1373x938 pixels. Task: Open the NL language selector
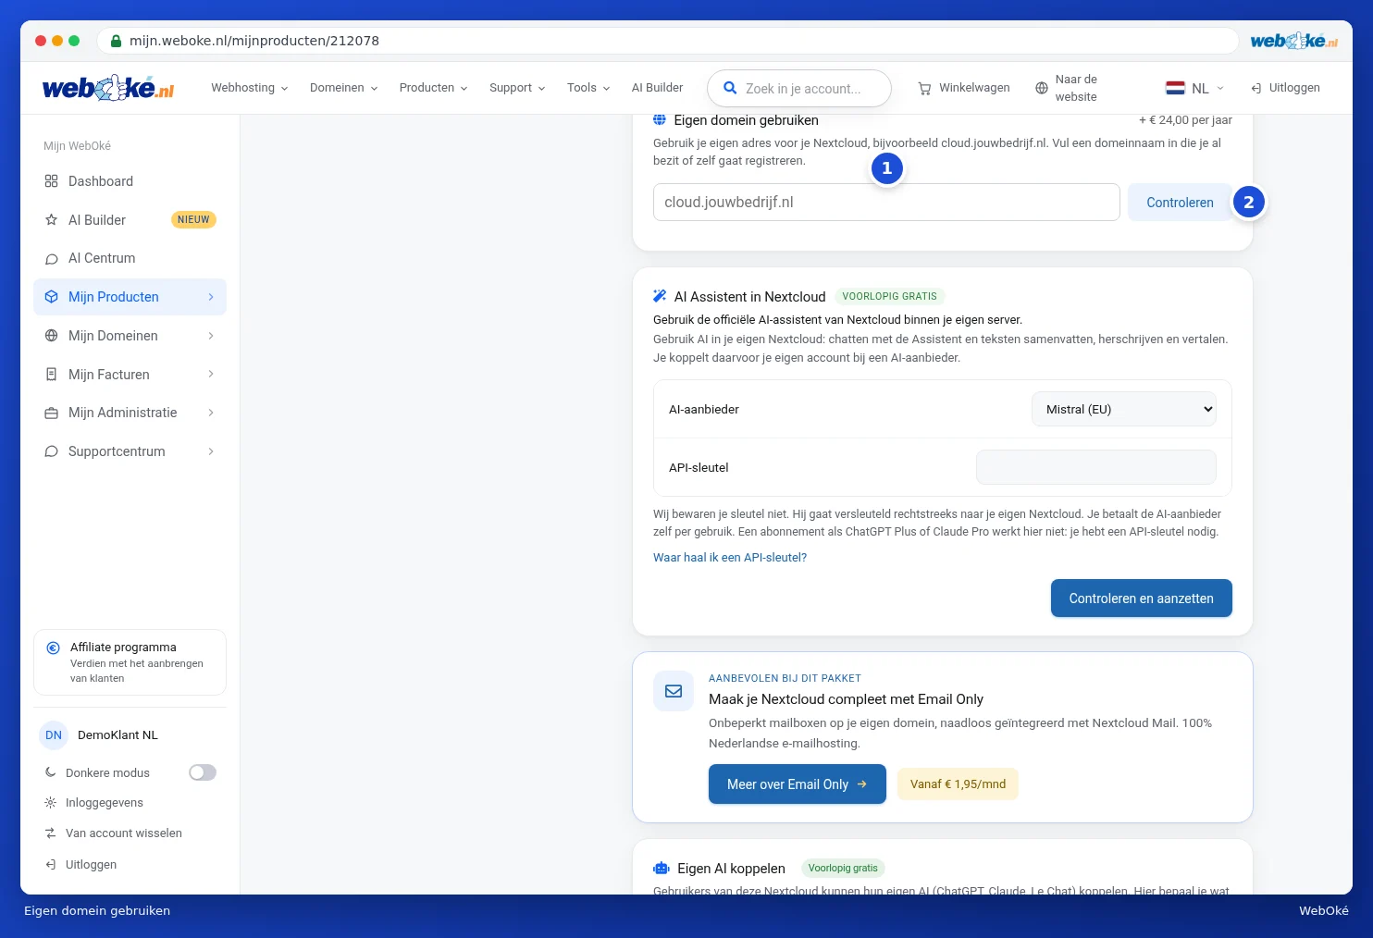point(1195,88)
